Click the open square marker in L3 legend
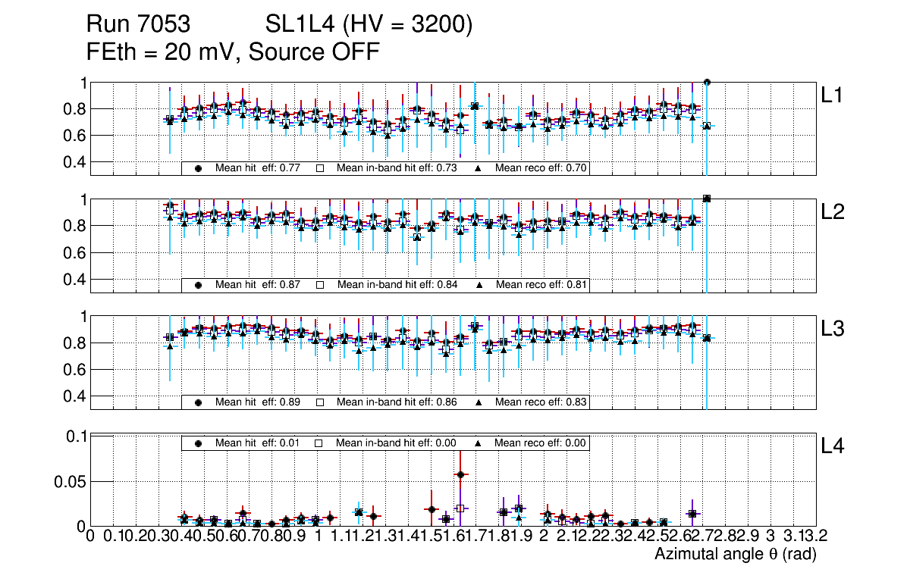907x585 pixels. pyautogui.click(x=320, y=402)
